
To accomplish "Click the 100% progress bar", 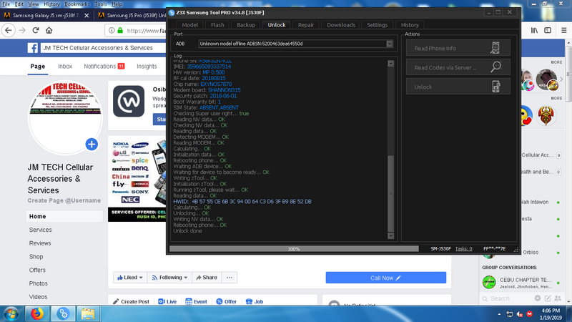I will 294,249.
